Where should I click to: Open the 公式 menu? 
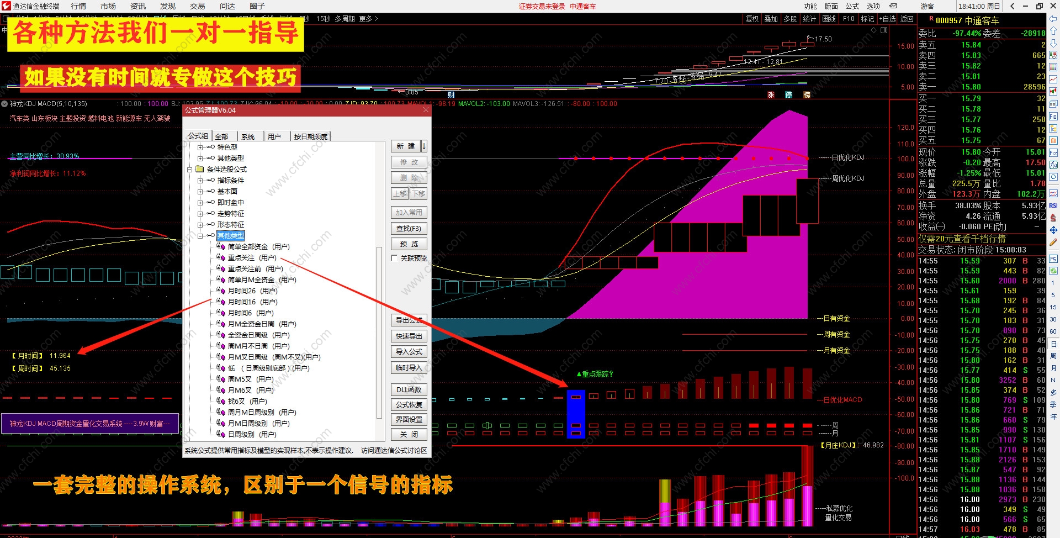click(x=852, y=6)
